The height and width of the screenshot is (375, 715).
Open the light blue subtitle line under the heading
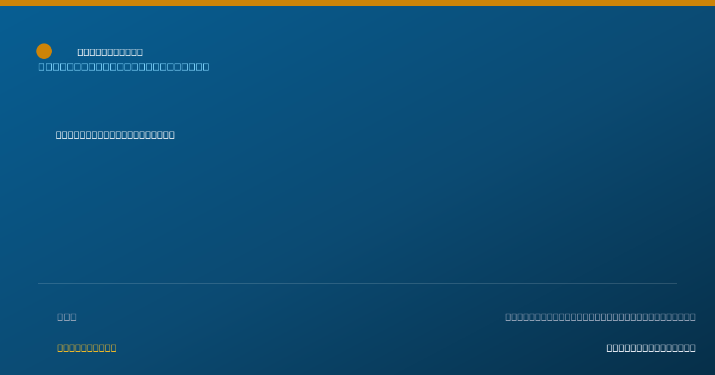(124, 67)
